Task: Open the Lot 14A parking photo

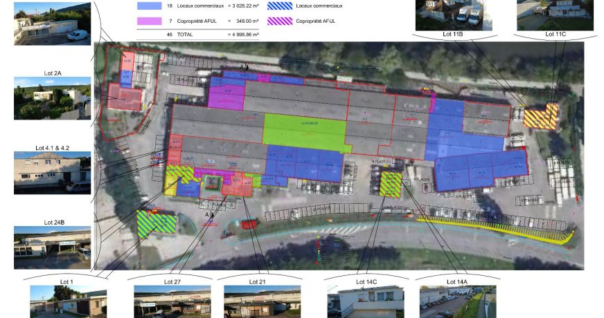Action: pos(458,301)
